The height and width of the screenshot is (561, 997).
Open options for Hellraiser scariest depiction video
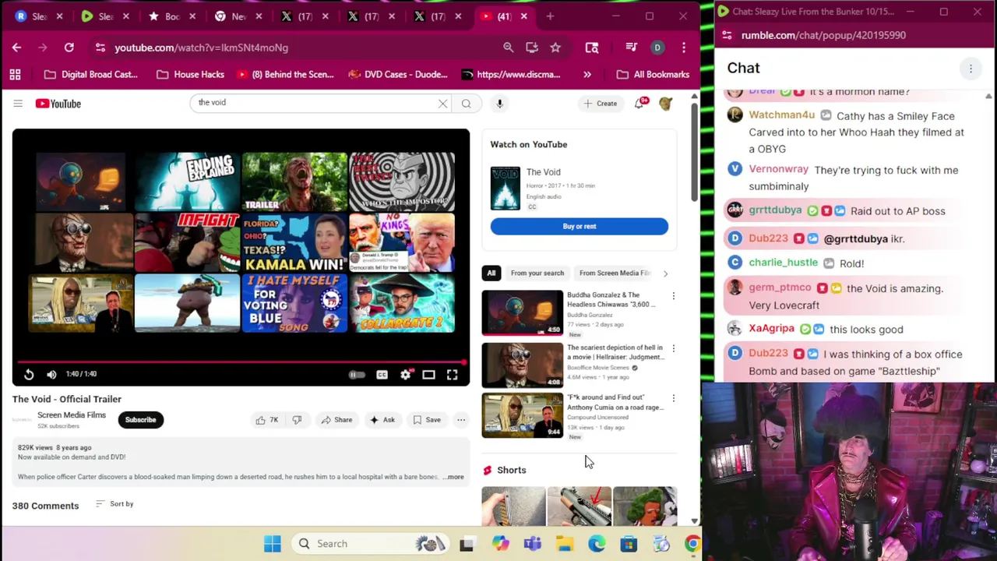tap(674, 348)
